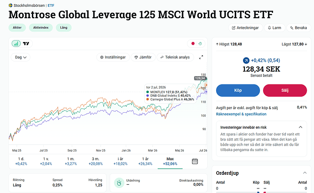Open the calendar date range picker
The image size is (314, 193).
click(x=195, y=161)
